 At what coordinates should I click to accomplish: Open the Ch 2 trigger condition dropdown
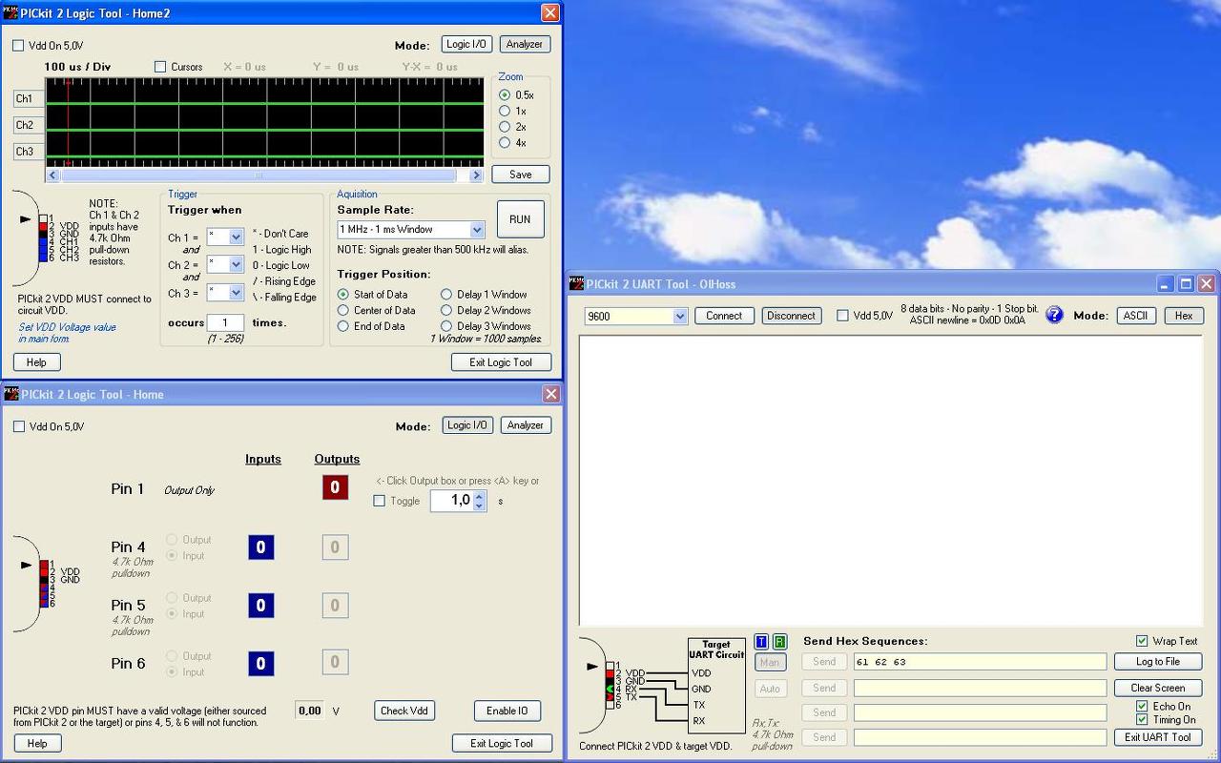coord(237,264)
